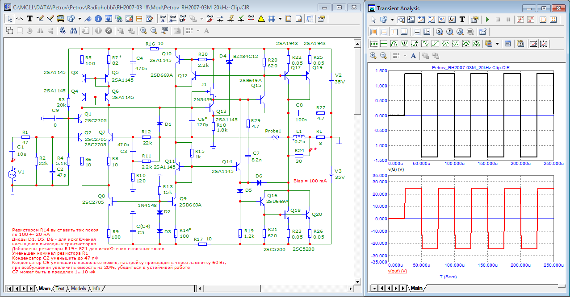The height and width of the screenshot is (297, 570).
Task: Zoom in on the schematic with magnifier plus
Action: click(x=143, y=31)
